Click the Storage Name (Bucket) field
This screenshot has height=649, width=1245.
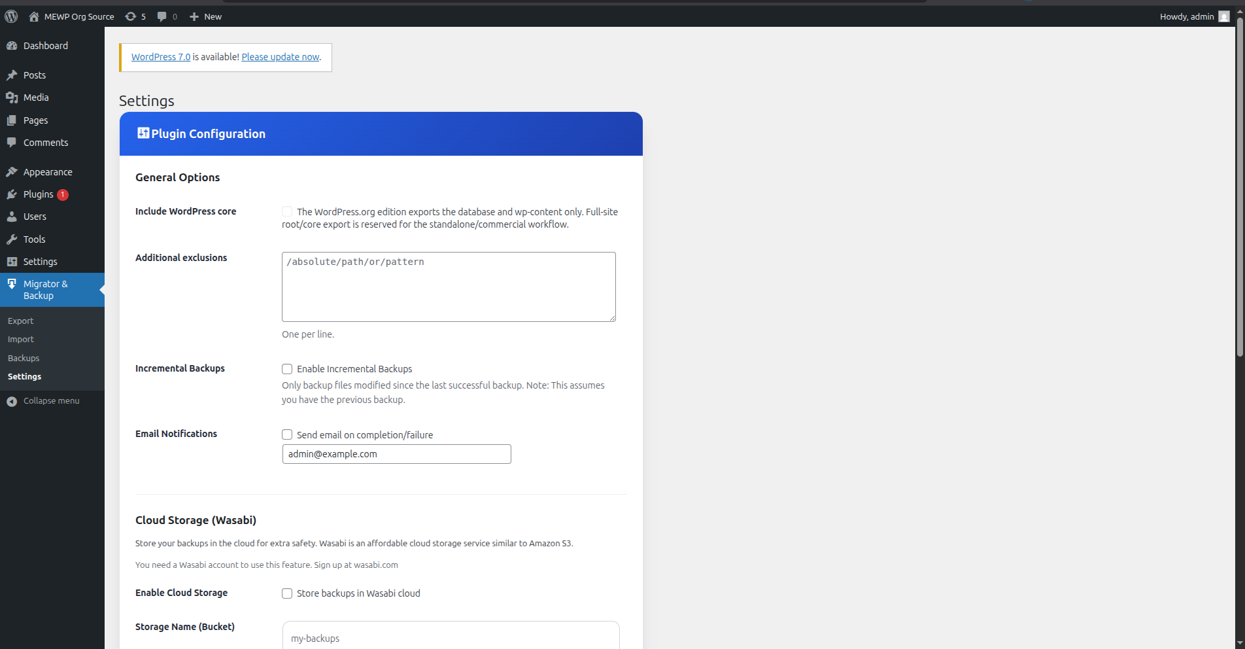click(x=451, y=635)
